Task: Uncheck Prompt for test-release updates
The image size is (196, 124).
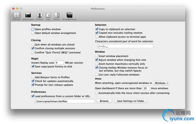Action: pos(33,85)
